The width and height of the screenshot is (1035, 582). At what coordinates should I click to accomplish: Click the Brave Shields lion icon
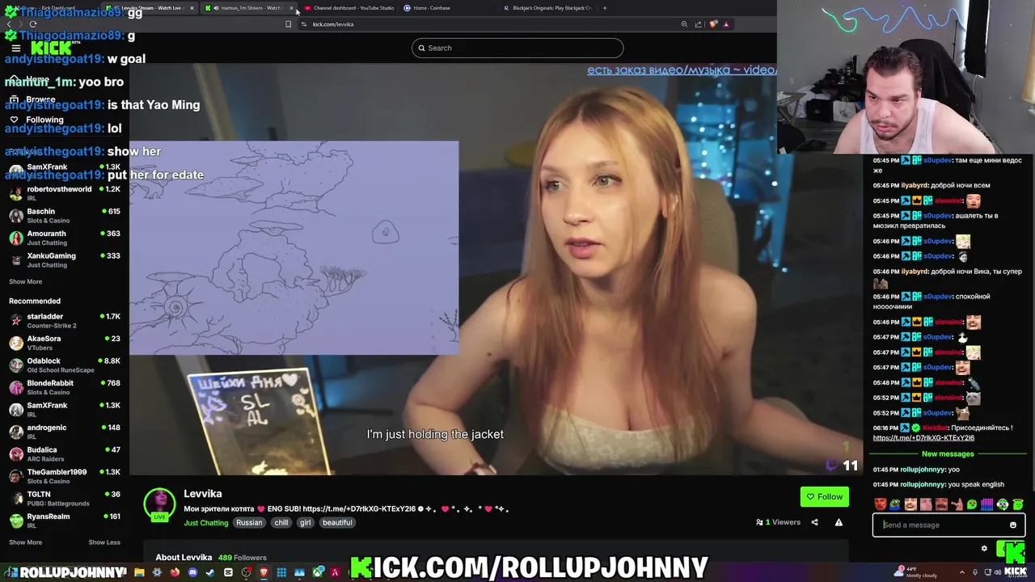(713, 24)
